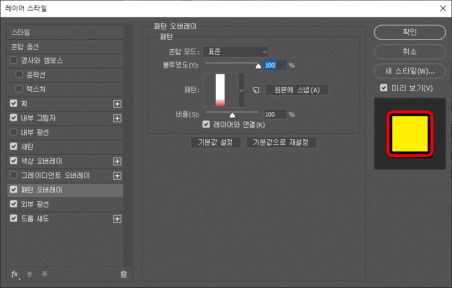Uncheck the 획 effect checkbox
The height and width of the screenshot is (288, 452).
13,103
